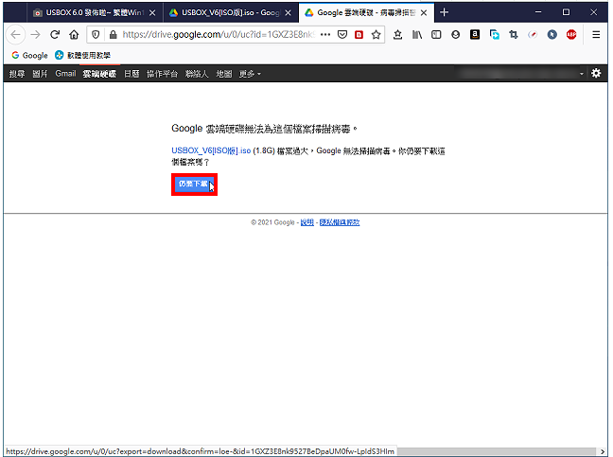This screenshot has width=613, height=457.
Task: Open 地圖 in the Google bar
Action: (224, 74)
